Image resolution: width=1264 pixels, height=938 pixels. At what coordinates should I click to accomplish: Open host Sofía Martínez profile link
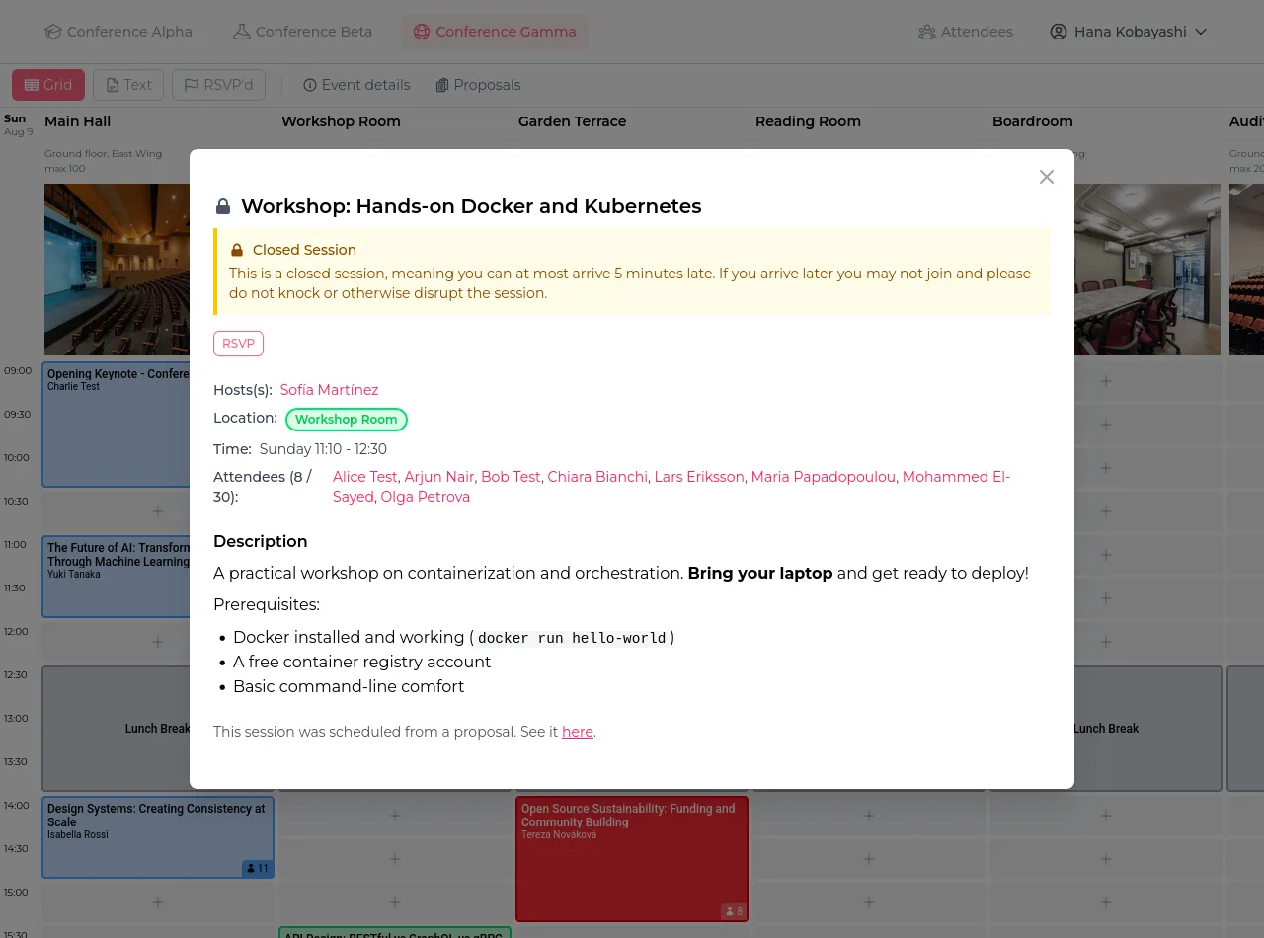(329, 390)
